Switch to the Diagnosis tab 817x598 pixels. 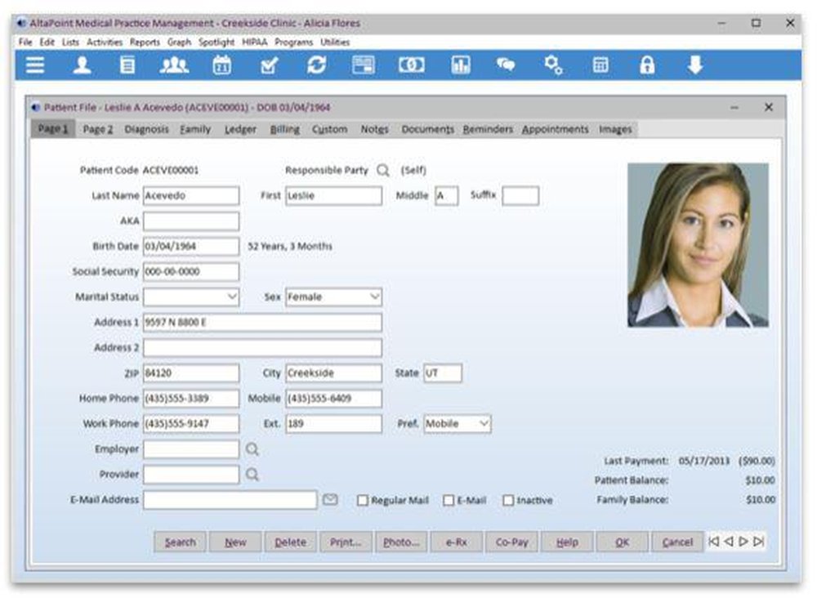point(147,129)
